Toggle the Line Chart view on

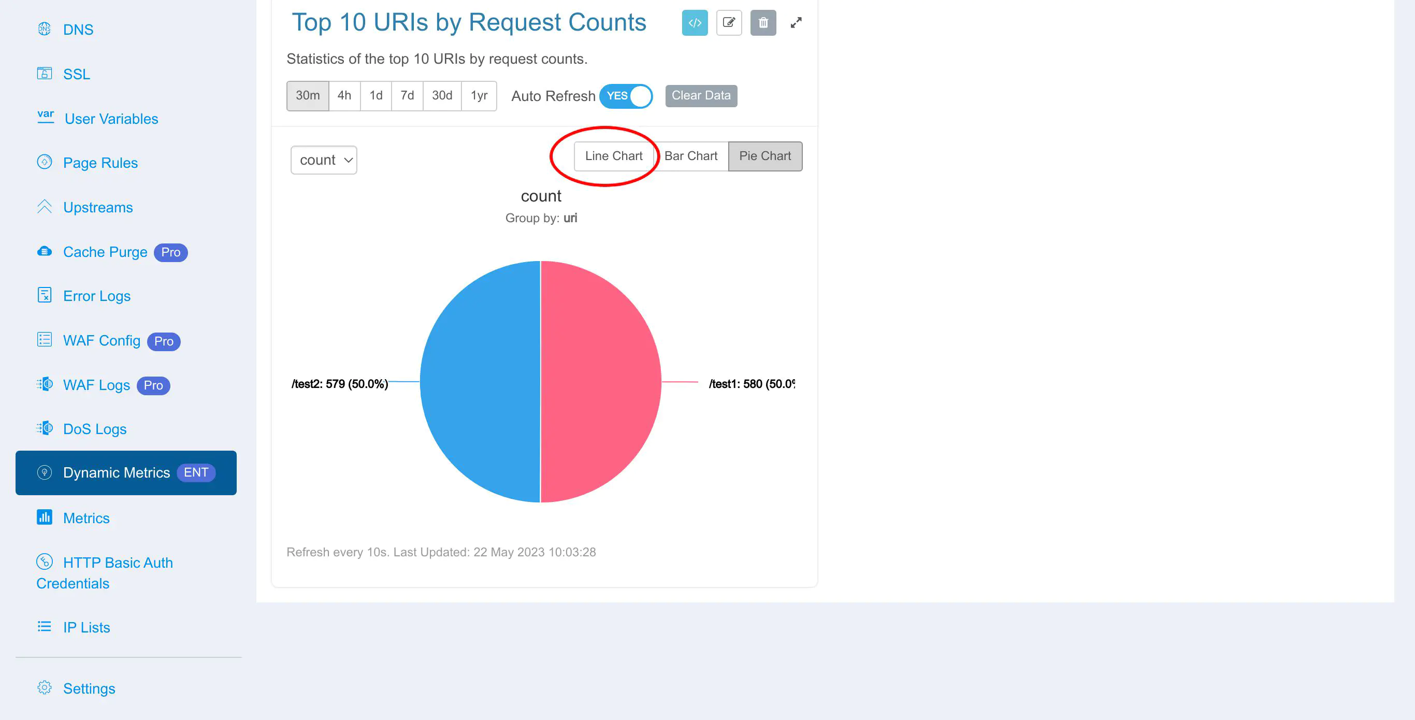click(x=613, y=155)
